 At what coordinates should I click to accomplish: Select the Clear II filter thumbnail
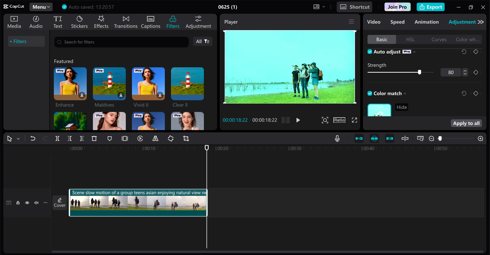[x=188, y=84]
